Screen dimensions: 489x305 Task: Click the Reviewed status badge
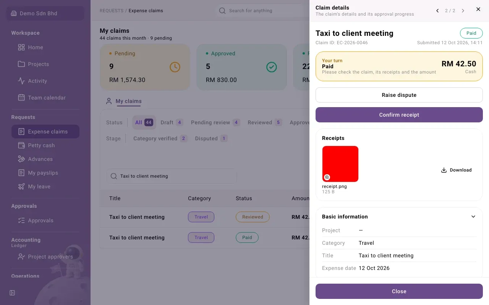point(253,217)
